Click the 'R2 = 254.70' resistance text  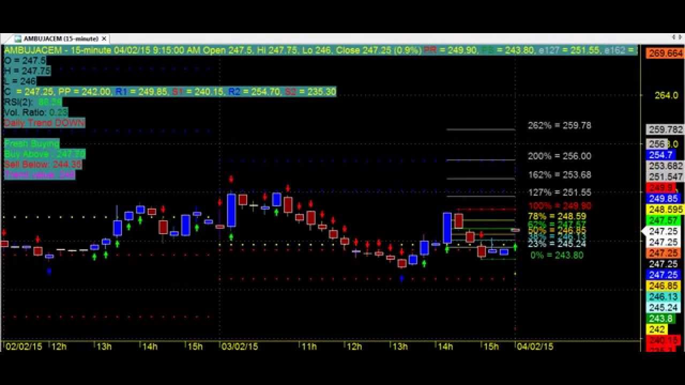254,91
